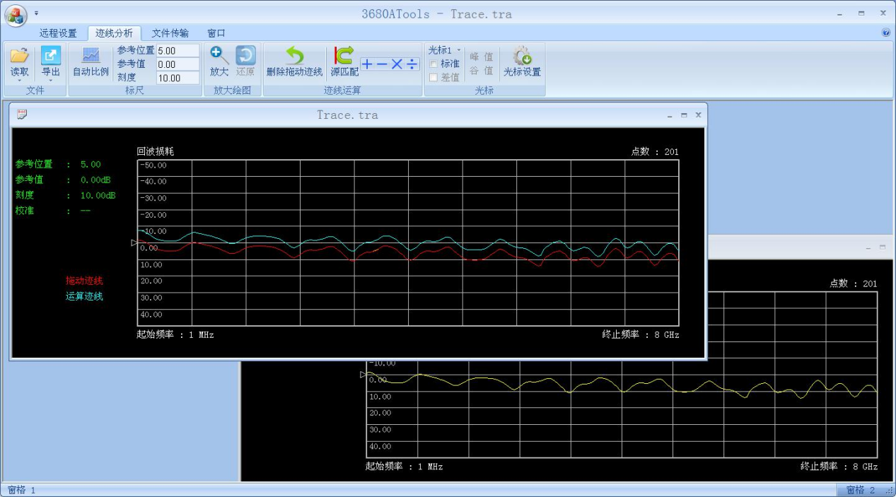Expand the arrow under 导出
896x497 pixels.
tap(51, 81)
